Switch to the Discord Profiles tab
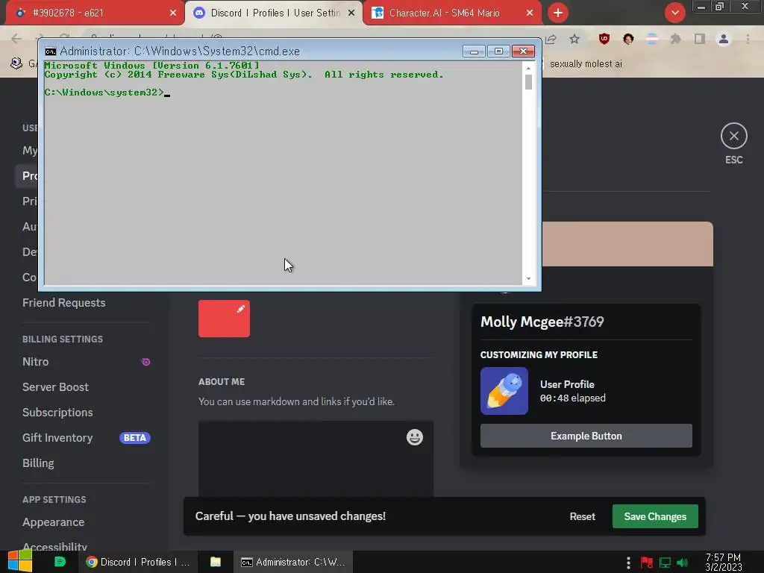This screenshot has width=764, height=573. click(x=273, y=13)
